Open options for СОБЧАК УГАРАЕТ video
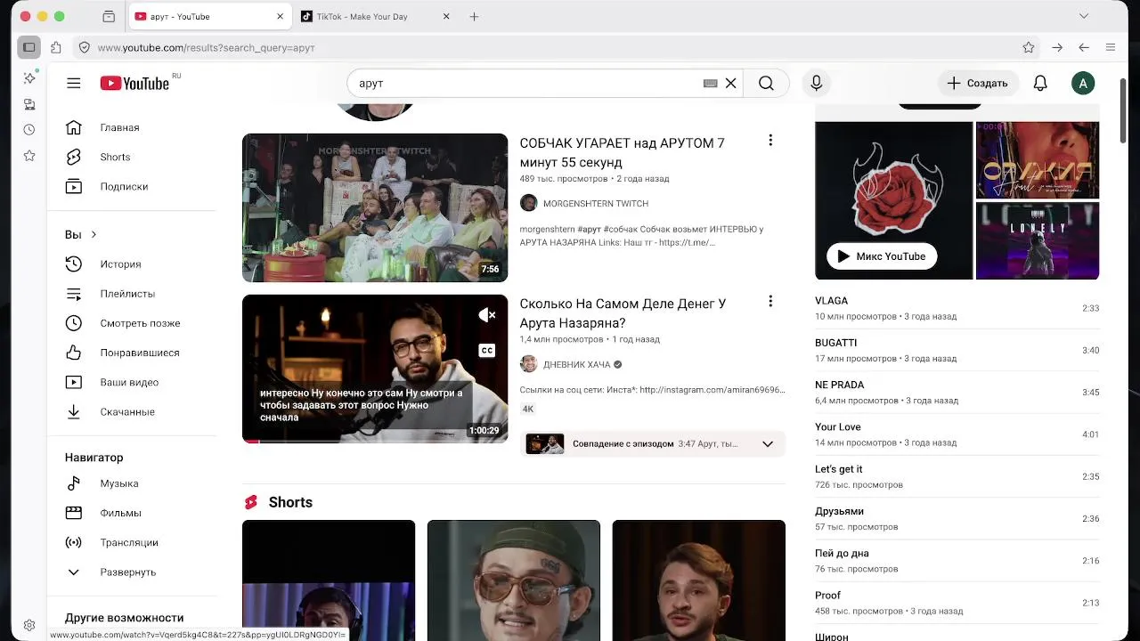Image resolution: width=1140 pixels, height=641 pixels. [770, 141]
